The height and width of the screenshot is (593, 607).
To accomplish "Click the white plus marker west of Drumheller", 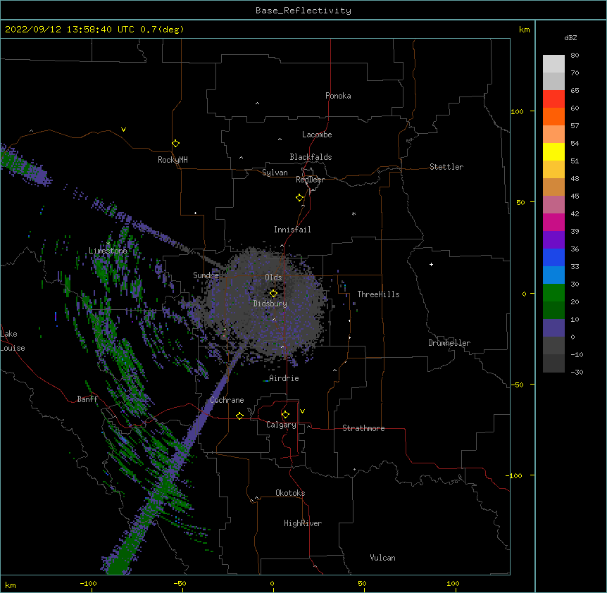I will tap(431, 264).
